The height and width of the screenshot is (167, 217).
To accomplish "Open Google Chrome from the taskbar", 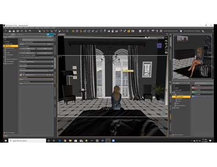I will [x=65, y=141].
